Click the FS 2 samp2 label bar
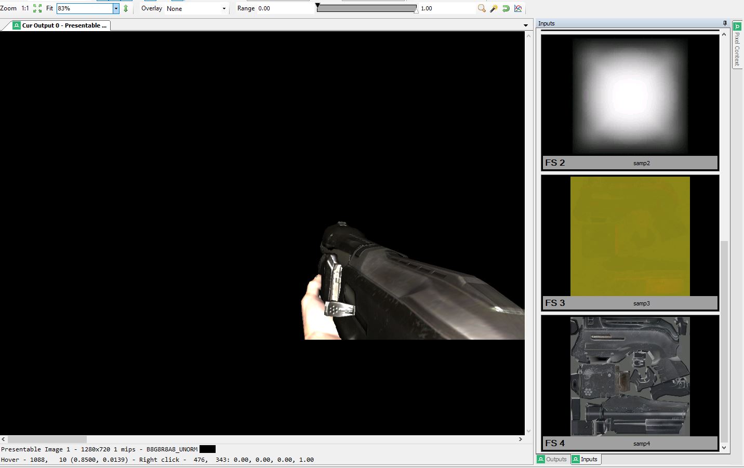The image size is (744, 468). pyautogui.click(x=630, y=163)
